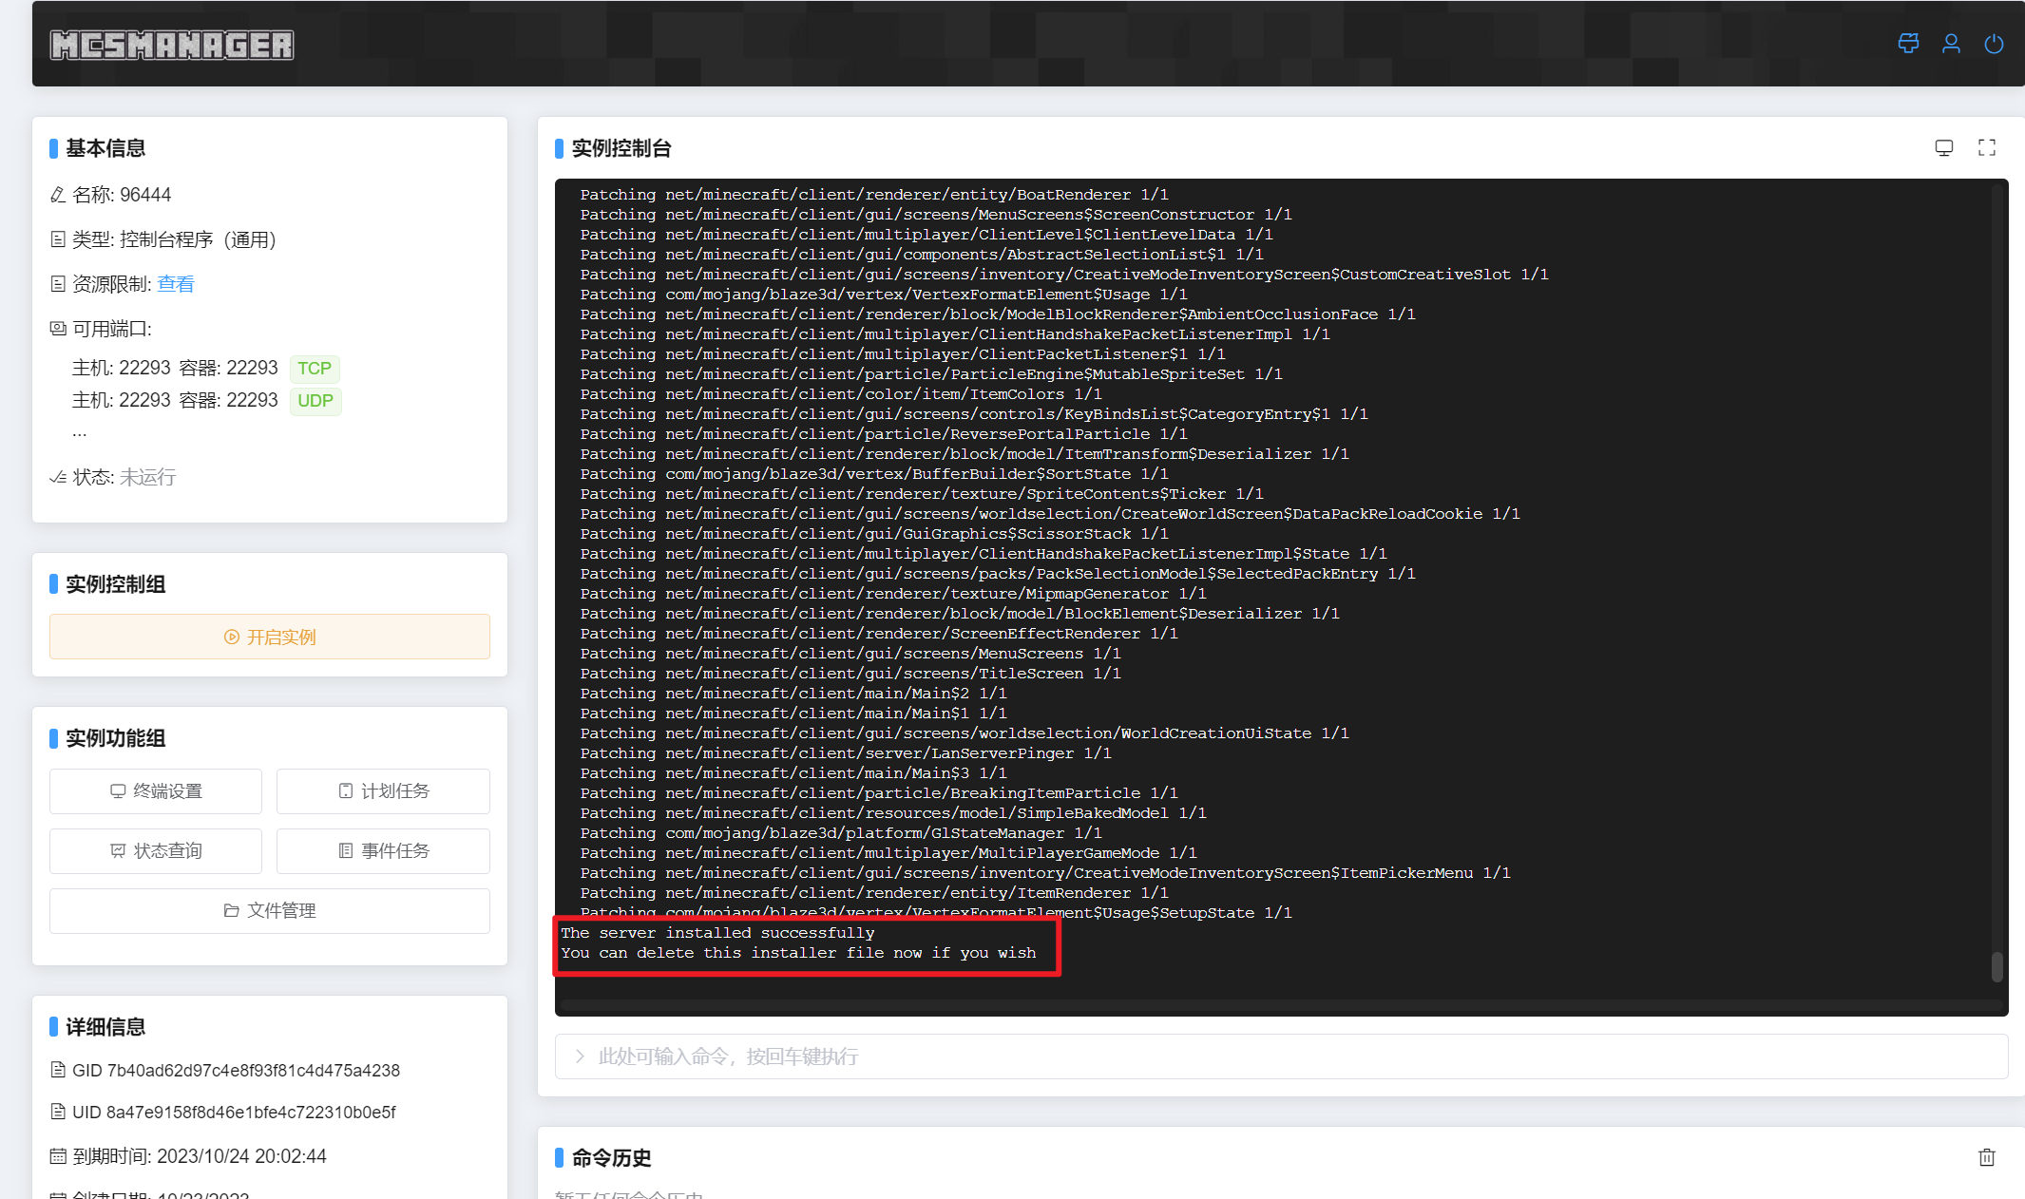Click the power logout icon in header

(1994, 44)
